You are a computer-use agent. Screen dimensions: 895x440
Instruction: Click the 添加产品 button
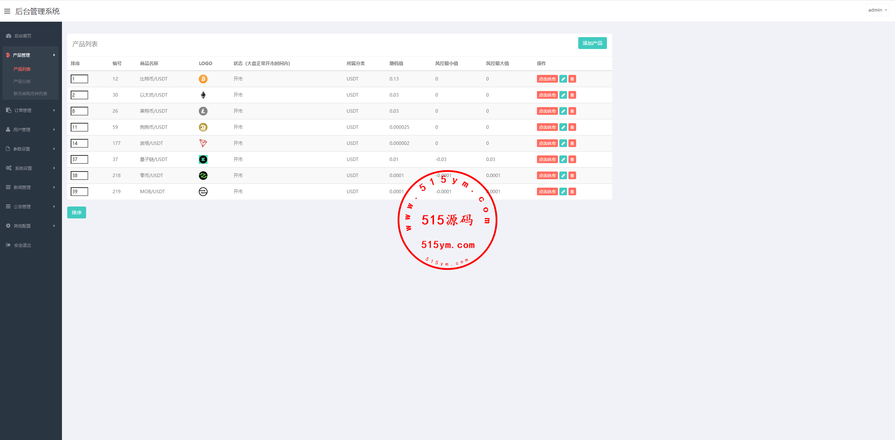pyautogui.click(x=592, y=43)
